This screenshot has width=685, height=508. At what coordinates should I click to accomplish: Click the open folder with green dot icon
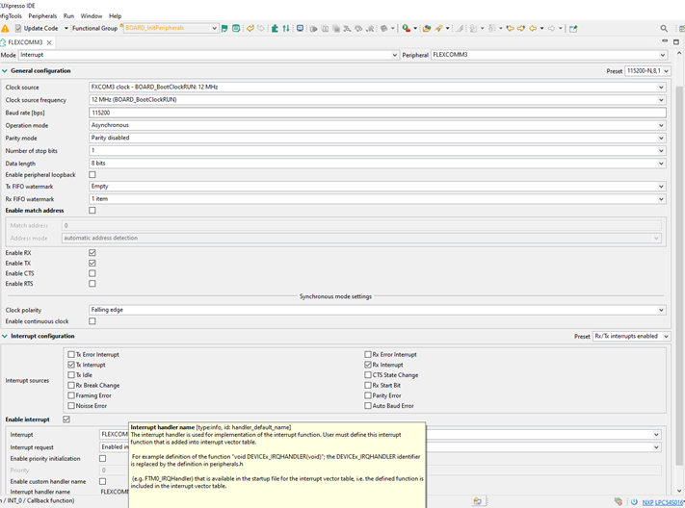(x=427, y=28)
